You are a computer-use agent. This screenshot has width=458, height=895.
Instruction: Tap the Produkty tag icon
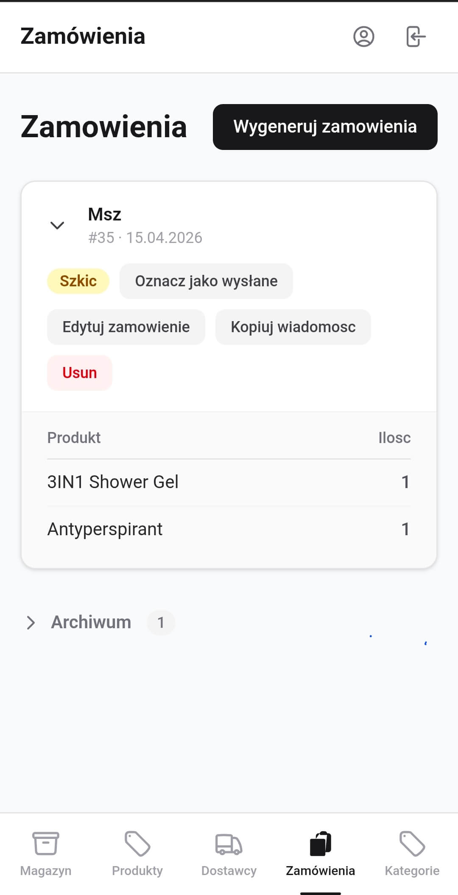137,843
